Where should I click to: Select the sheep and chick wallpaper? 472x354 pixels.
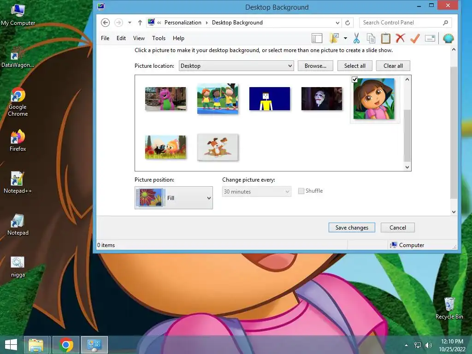pos(165,147)
